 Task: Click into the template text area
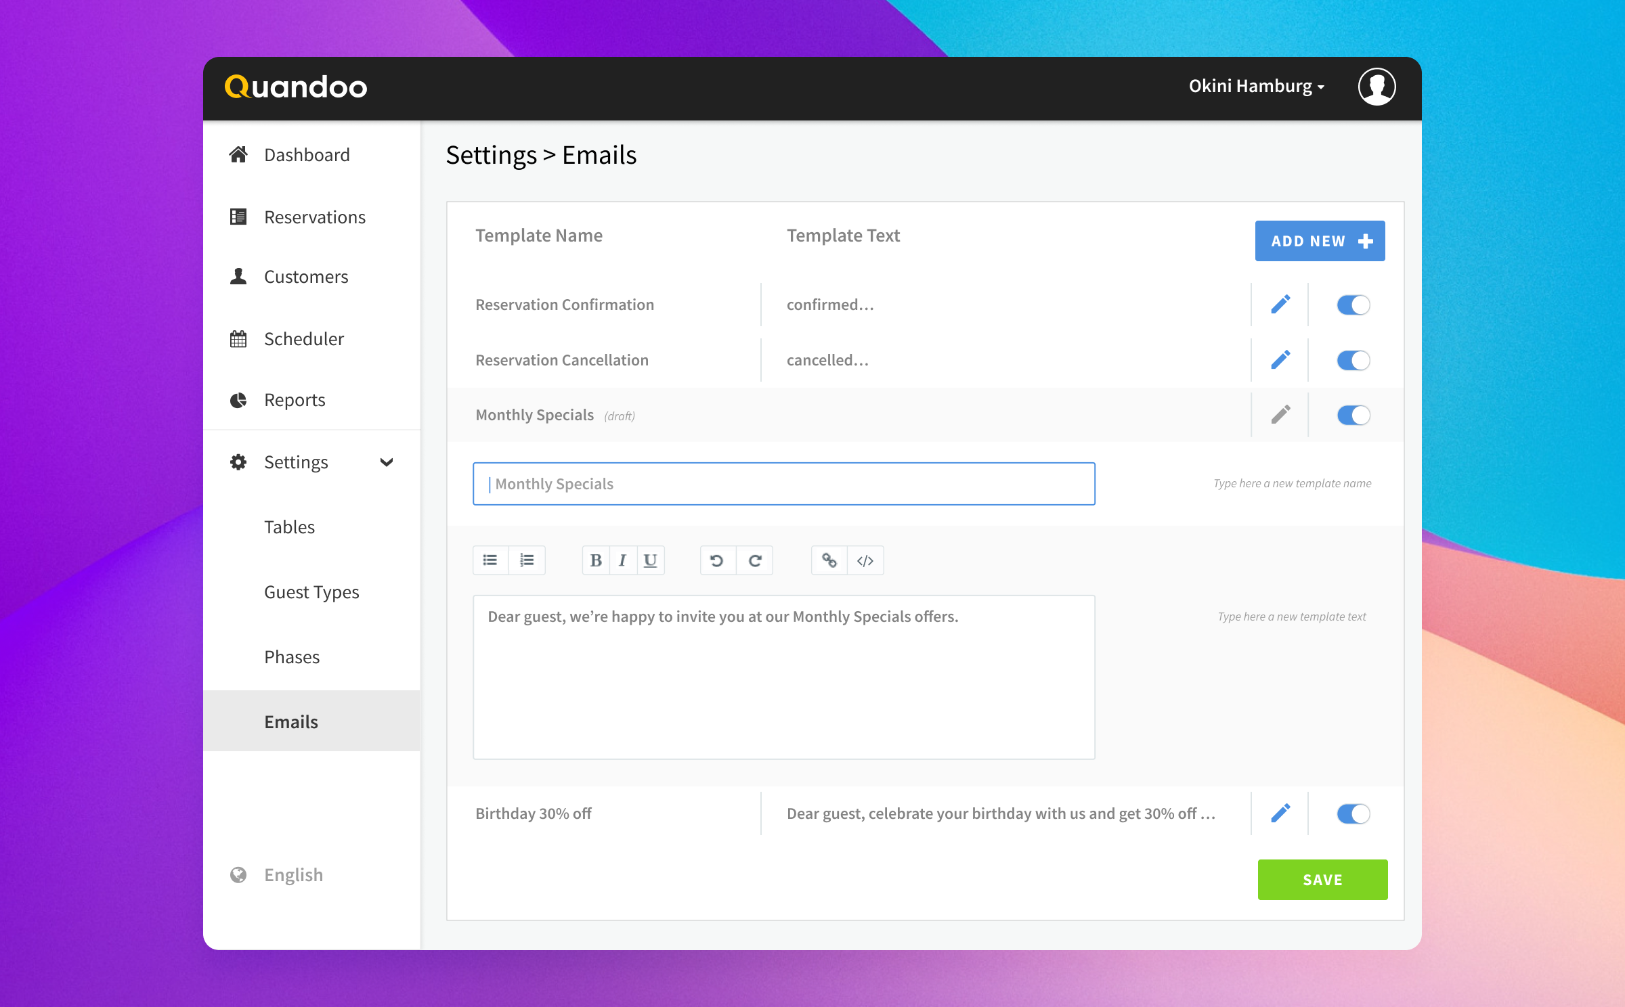point(783,677)
